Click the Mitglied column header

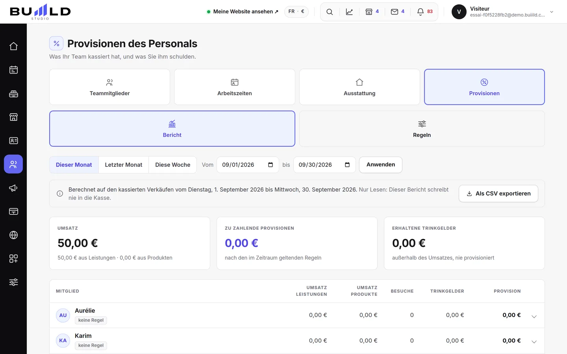pyautogui.click(x=67, y=291)
